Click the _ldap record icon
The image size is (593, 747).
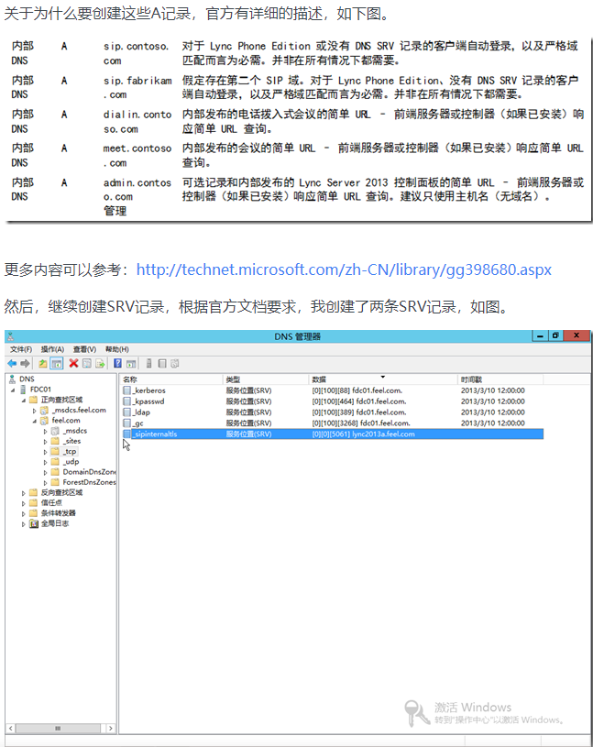pos(126,412)
